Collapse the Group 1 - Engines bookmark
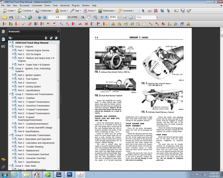 (10, 46)
